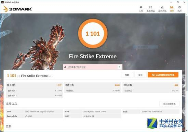188x132 pixels.
Task: Close the 3DMark window
Action: 184,2
